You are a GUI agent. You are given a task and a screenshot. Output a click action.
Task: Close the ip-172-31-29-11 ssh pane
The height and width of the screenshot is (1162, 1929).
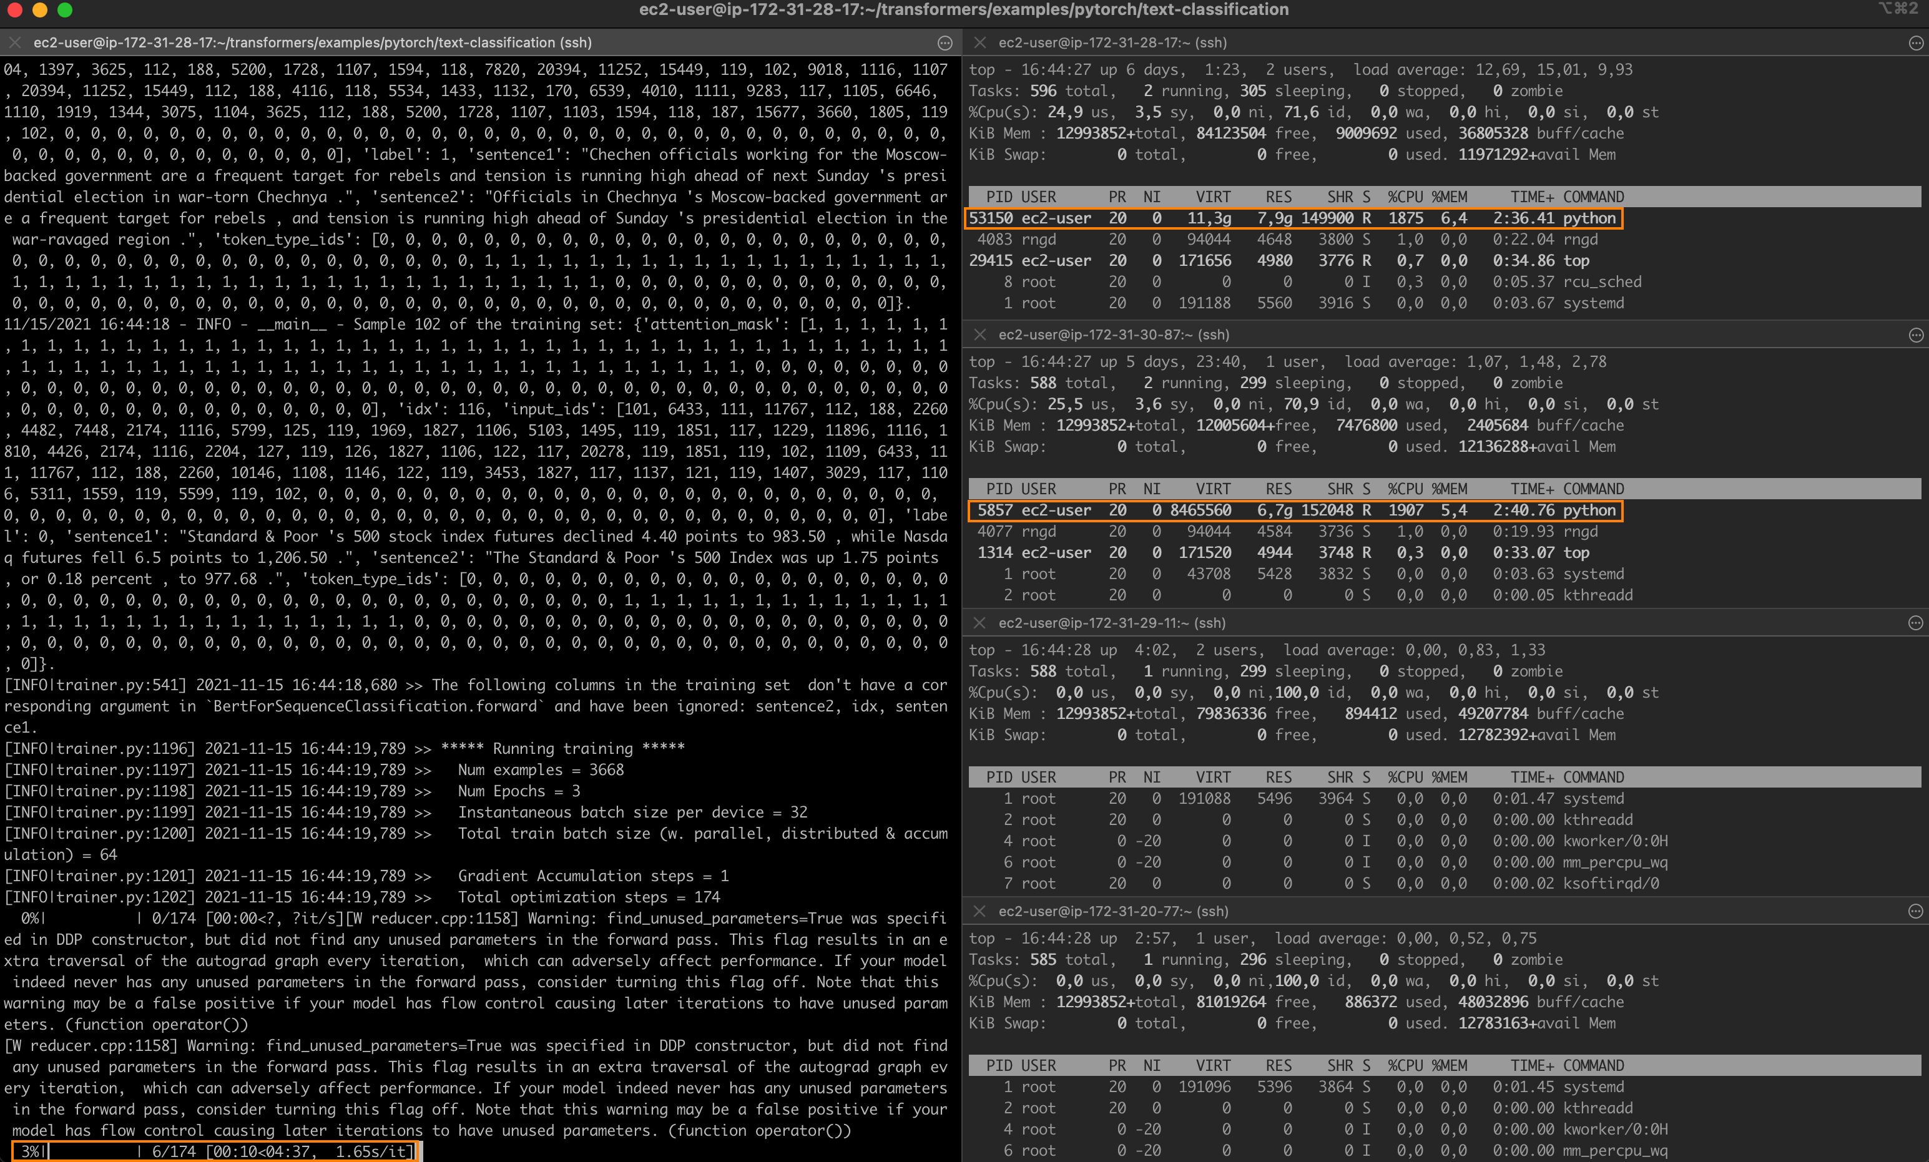click(x=979, y=623)
